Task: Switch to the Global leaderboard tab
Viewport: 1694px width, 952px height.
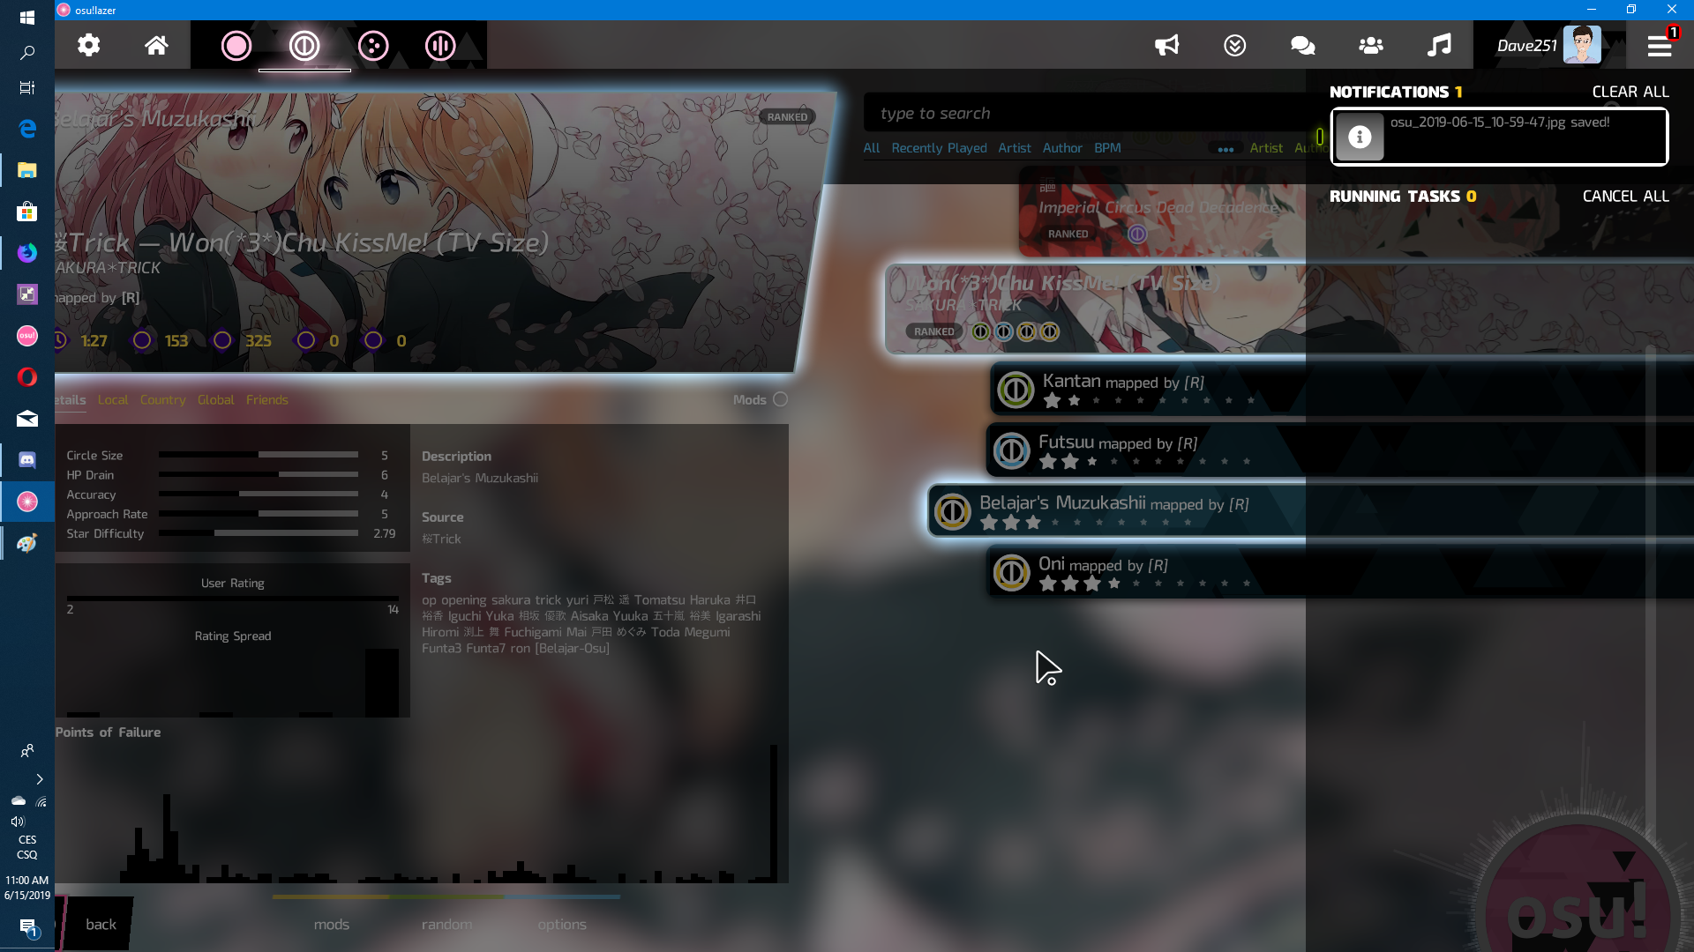Action: 216,399
